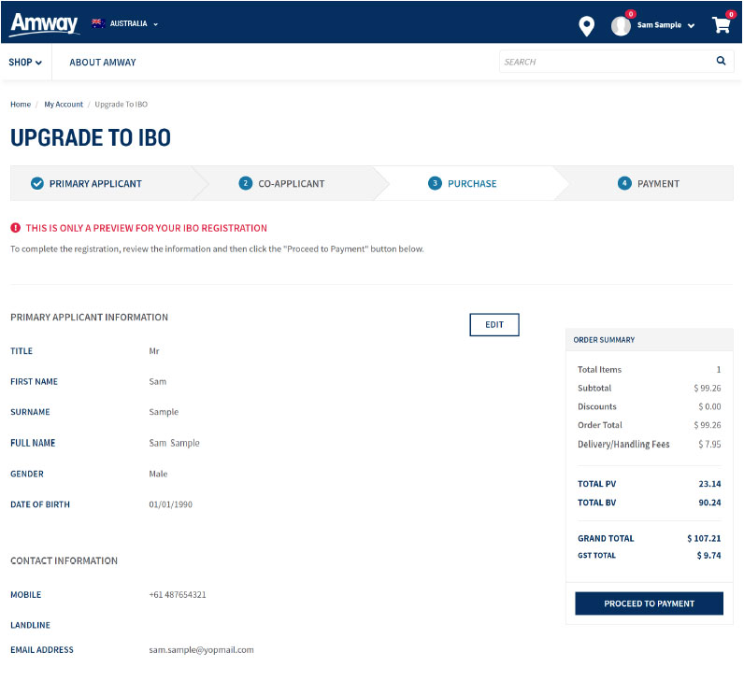Click the Gender value Male
744x681 pixels.
coord(158,474)
